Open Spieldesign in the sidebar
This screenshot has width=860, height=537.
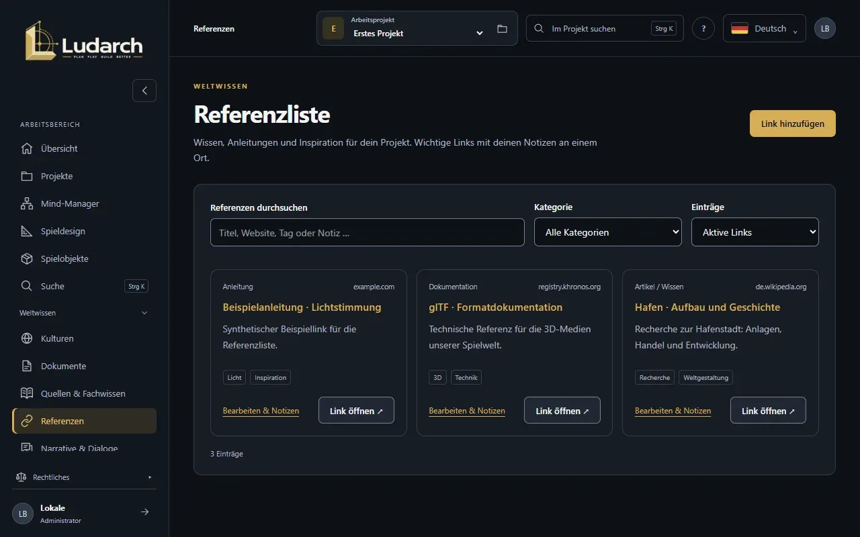pos(84,231)
